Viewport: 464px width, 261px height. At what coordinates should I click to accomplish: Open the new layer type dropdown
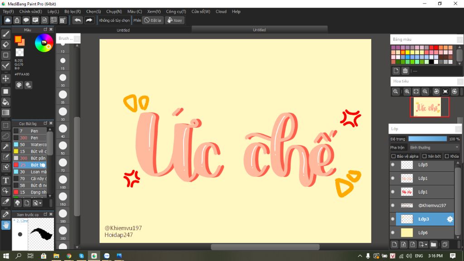tap(426, 245)
